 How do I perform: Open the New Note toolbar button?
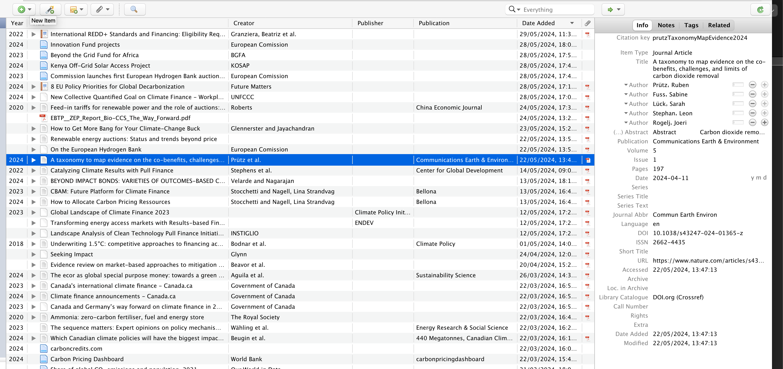[76, 9]
